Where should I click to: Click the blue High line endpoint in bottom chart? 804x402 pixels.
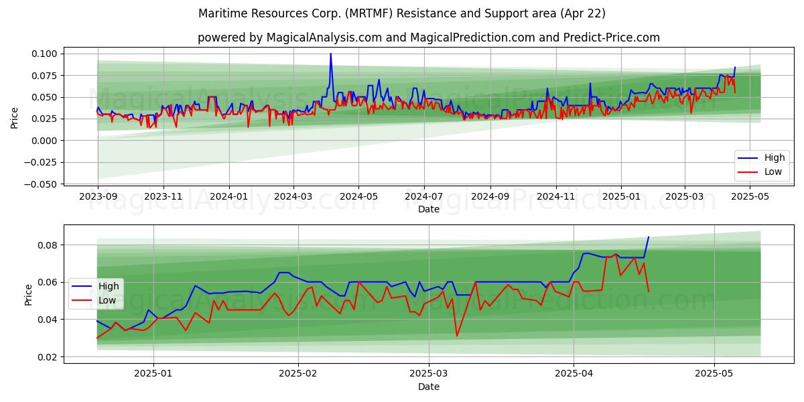point(648,237)
